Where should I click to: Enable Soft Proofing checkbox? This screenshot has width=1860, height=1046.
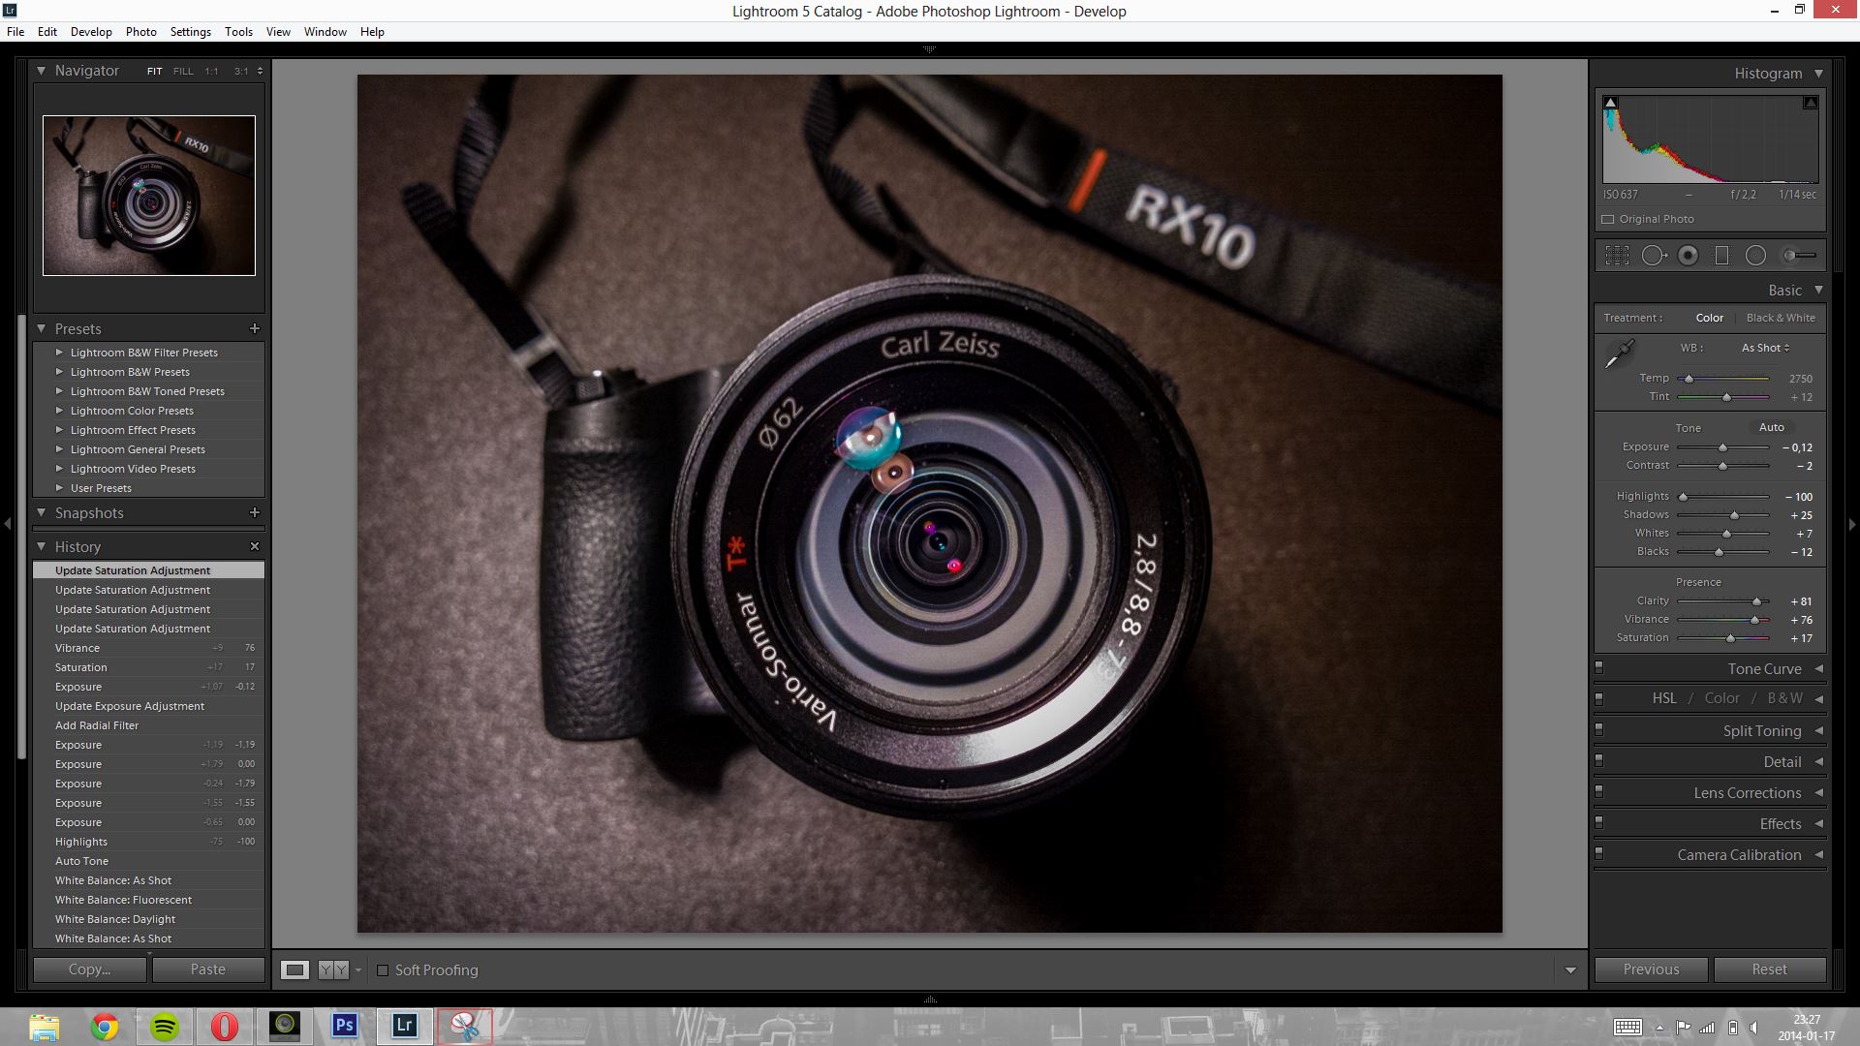(x=383, y=970)
